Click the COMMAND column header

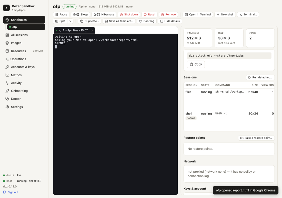tap(223, 85)
